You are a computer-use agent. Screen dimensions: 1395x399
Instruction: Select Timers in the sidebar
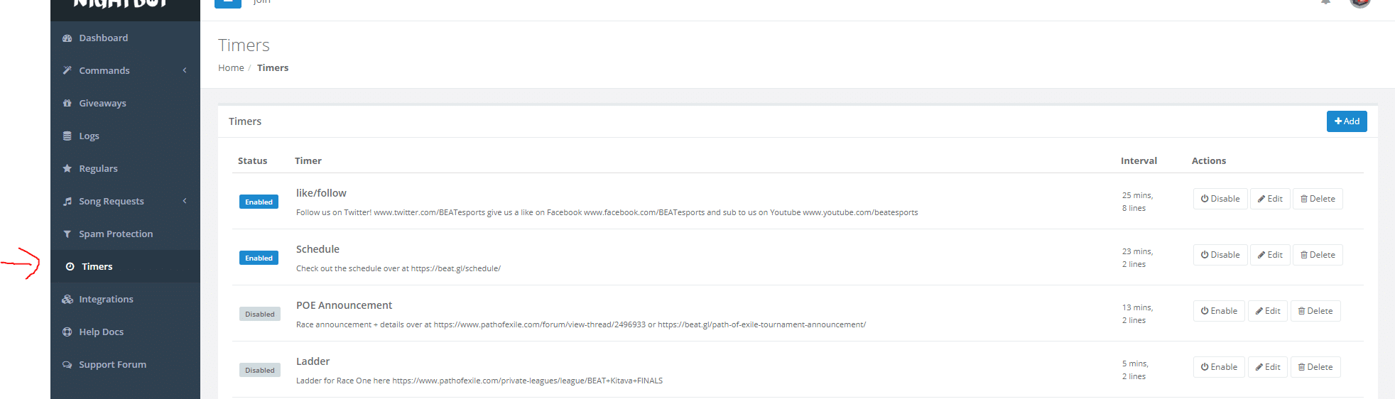[x=125, y=266]
